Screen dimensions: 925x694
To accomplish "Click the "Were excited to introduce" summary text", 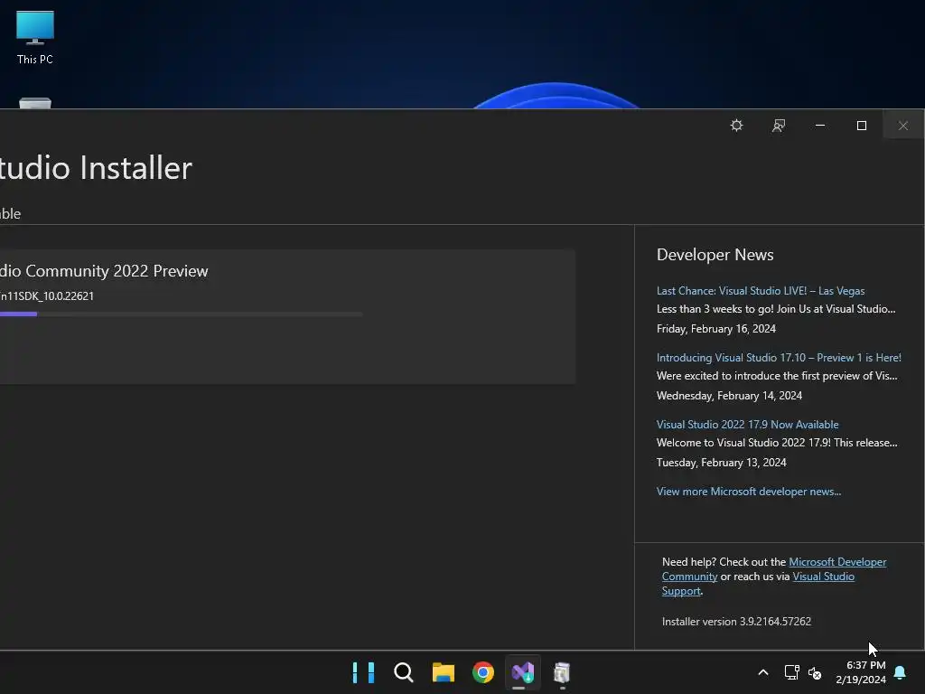I will [x=777, y=376].
